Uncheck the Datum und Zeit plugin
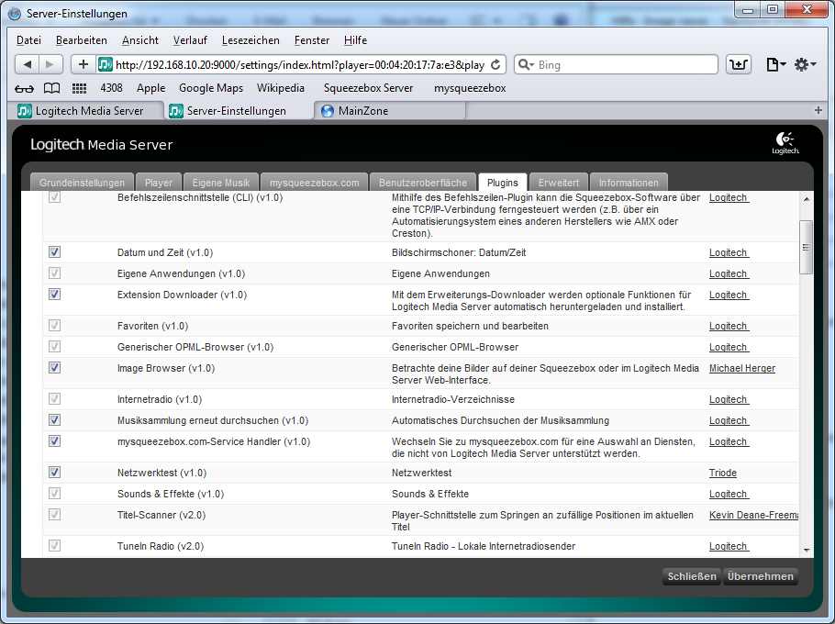The height and width of the screenshot is (624, 835). pyautogui.click(x=54, y=252)
